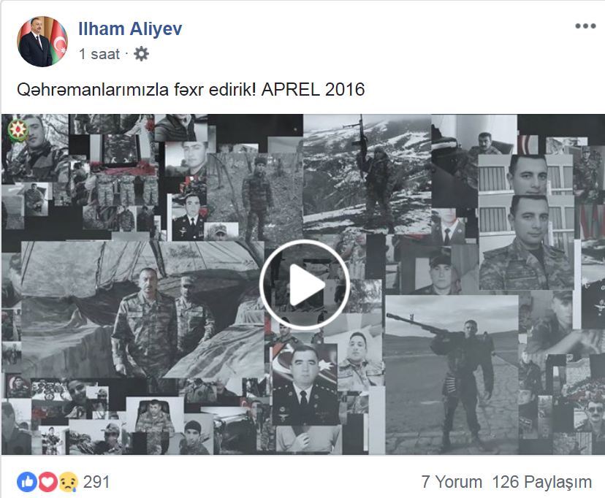Click the officer portrait with flag background
Screen dimensions: 605x498
[305, 384]
